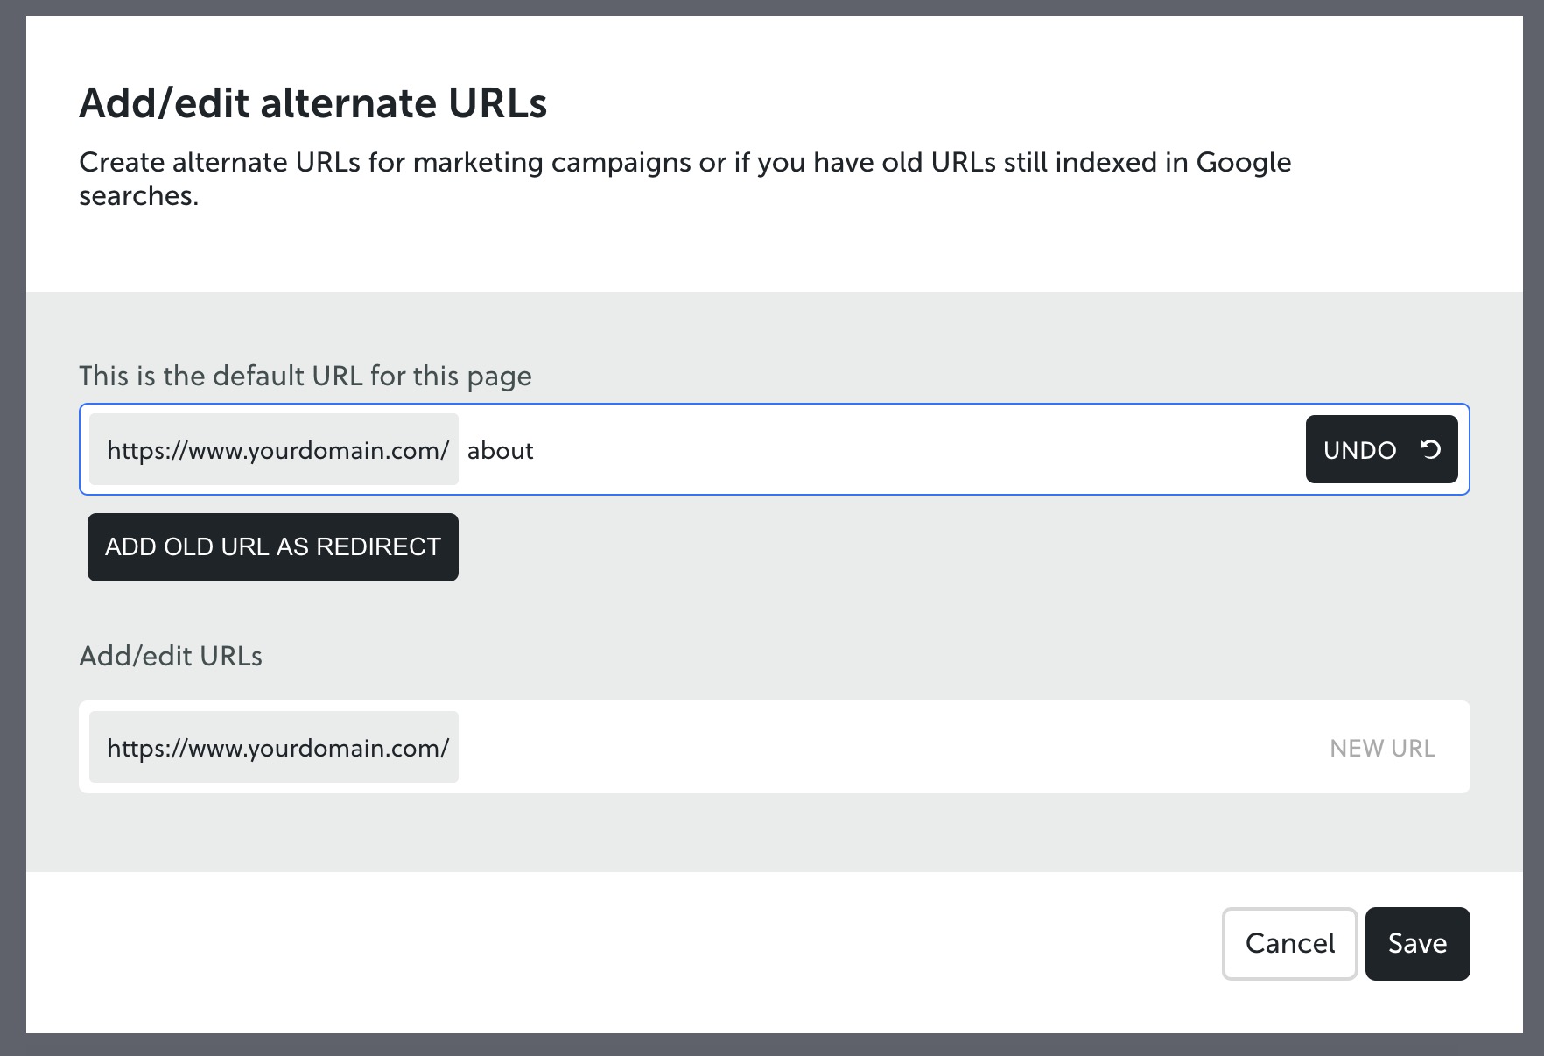Click ADD OLD URL AS REDIRECT button
1544x1056 pixels.
pyautogui.click(x=273, y=547)
